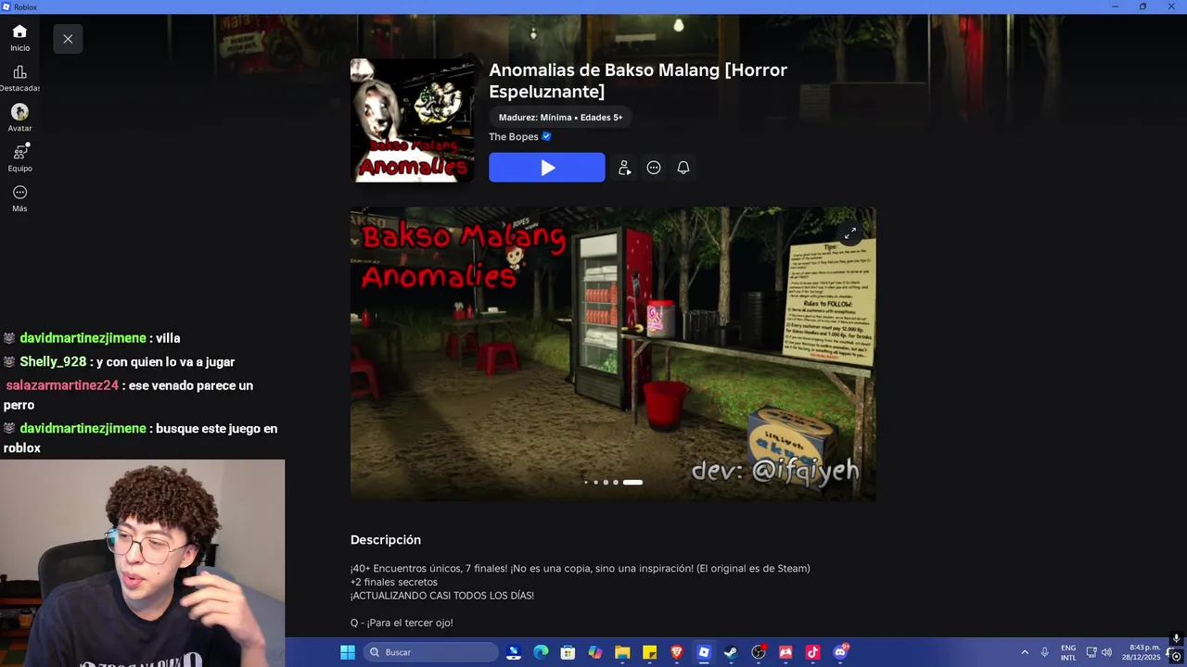Click the microphone tray icon
This screenshot has height=667, width=1187.
(x=1045, y=652)
